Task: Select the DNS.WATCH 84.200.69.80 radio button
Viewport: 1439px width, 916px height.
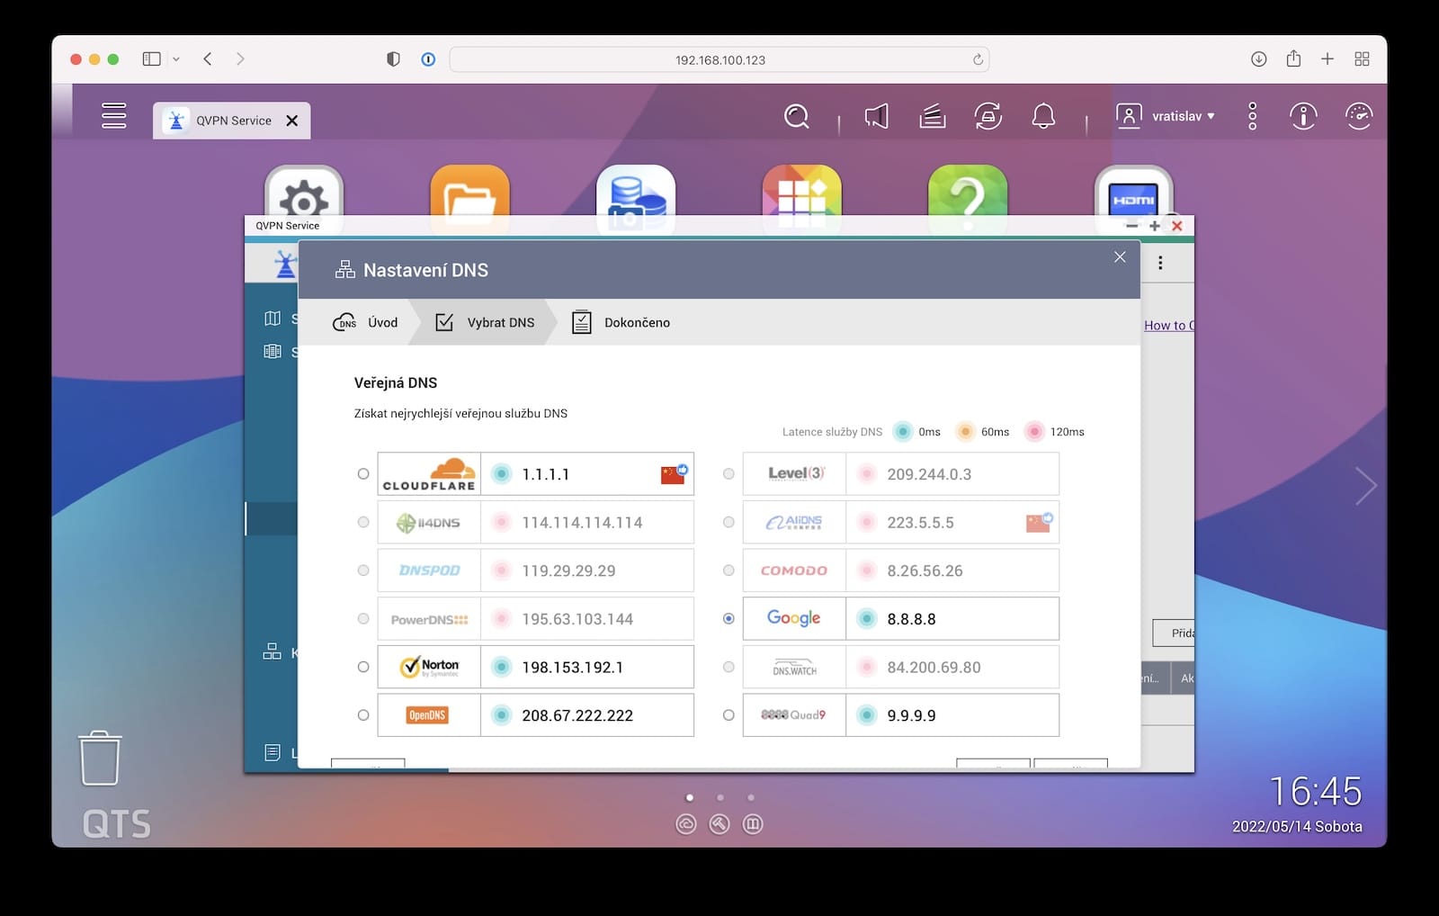Action: [728, 667]
